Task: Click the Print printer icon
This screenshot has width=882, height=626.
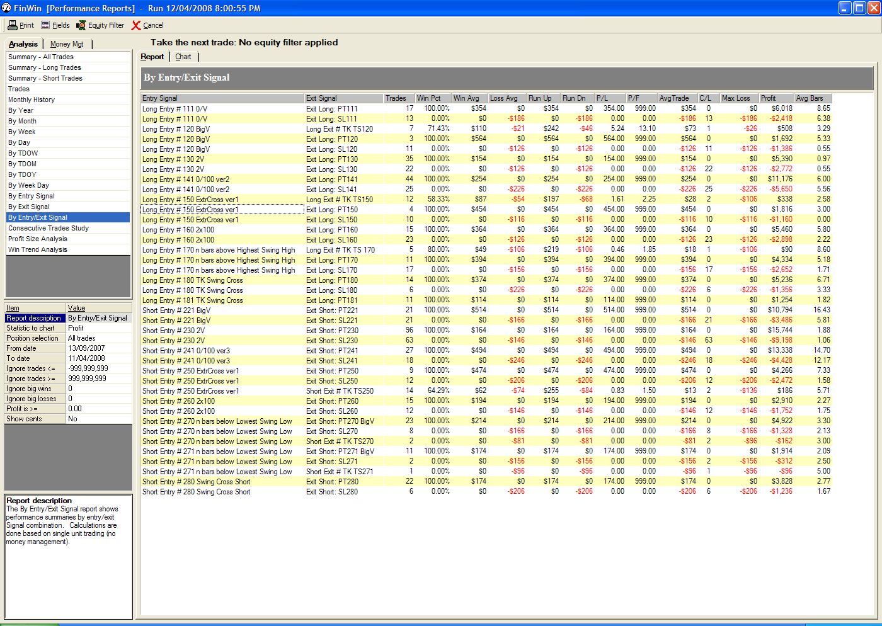Action: 12,25
